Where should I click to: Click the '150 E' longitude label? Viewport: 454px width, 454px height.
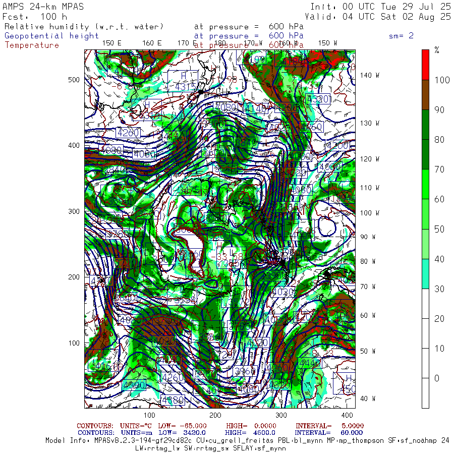click(x=112, y=43)
